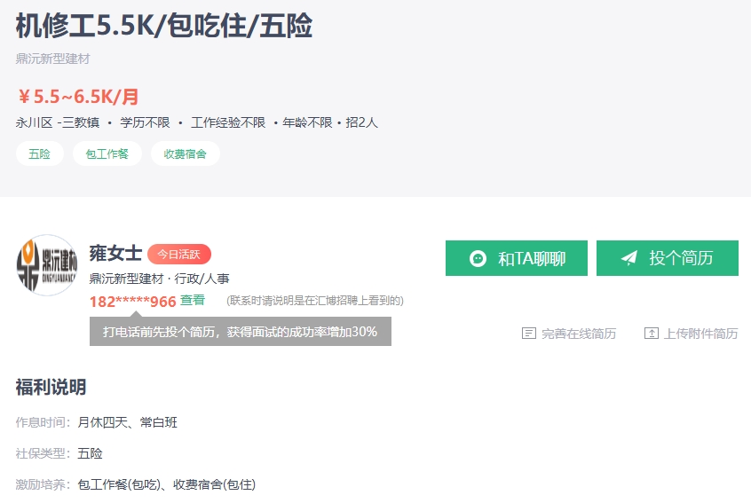Click 招2人 headcount text
This screenshot has height=503, width=751.
[361, 122]
